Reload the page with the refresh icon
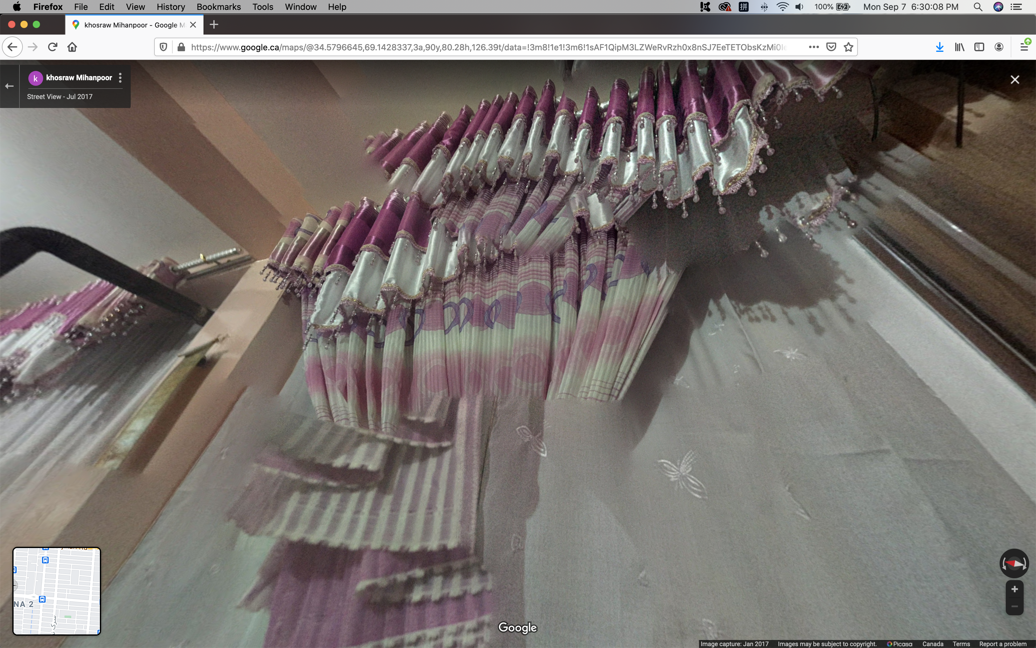This screenshot has width=1036, height=648. tap(53, 47)
